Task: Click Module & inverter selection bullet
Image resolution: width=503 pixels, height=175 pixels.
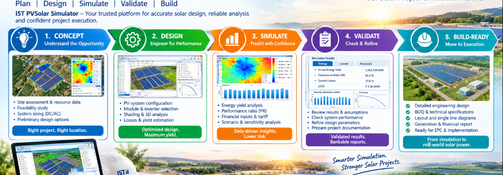Action: pyautogui.click(x=151, y=109)
